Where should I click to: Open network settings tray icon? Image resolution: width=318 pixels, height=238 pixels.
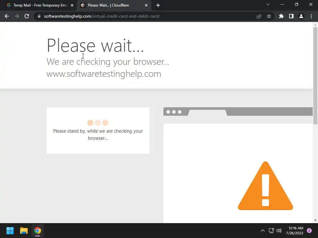[271, 231]
